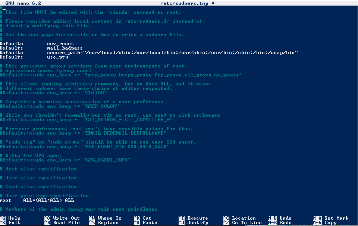358x226 pixels.
Task: Click the SSH_AGENT_PID SSH_AUTH_SOCK line
Action: pyautogui.click(x=85, y=147)
